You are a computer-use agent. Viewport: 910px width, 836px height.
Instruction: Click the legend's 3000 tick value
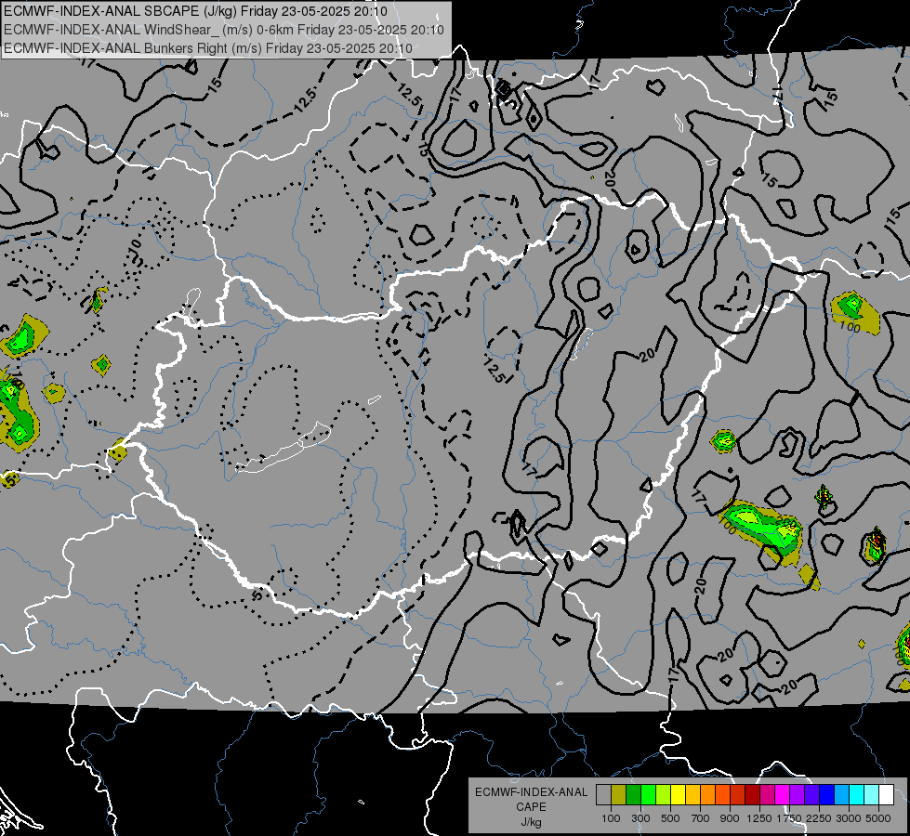849,819
